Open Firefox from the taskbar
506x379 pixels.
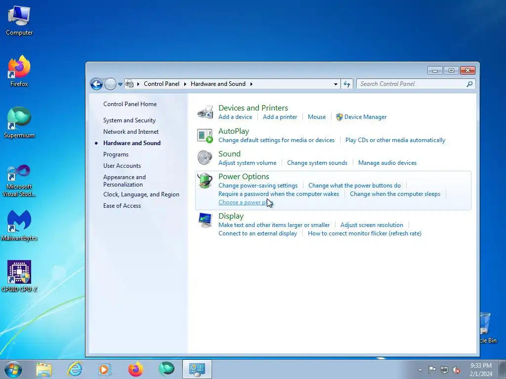coord(135,369)
